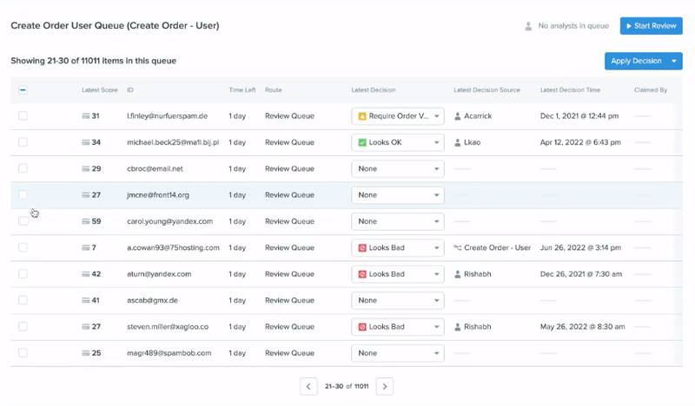695x406 pixels.
Task: Click the analysts icon next to No analysts in queue
Action: pos(528,26)
